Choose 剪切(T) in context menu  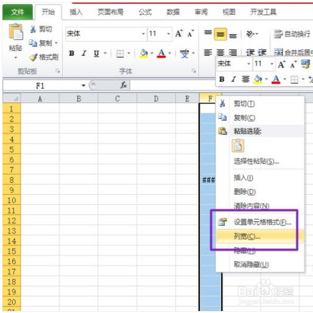pyautogui.click(x=260, y=103)
